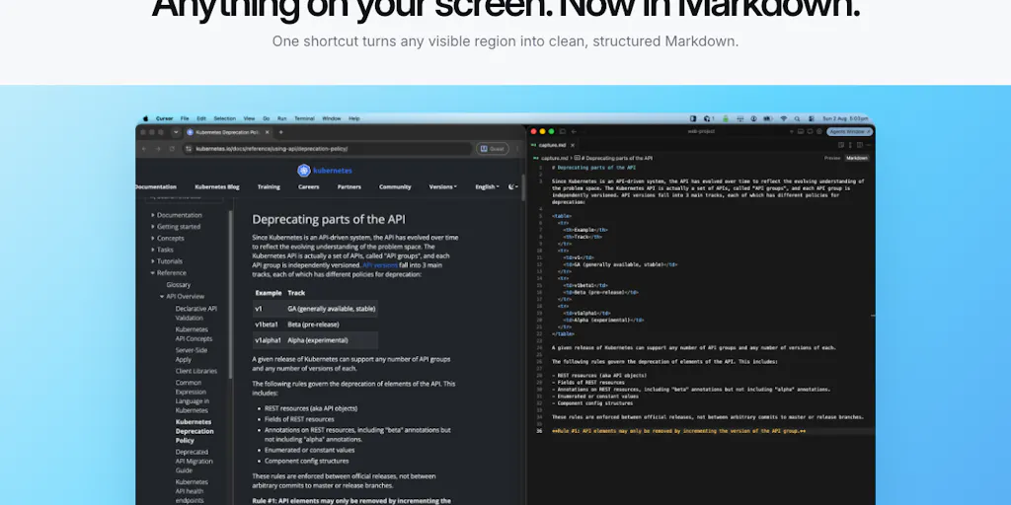This screenshot has height=505, width=1011.
Task: Open the Training nav link
Action: pyautogui.click(x=269, y=186)
